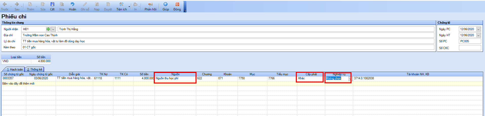Image resolution: width=485 pixels, height=116 pixels.
Task: Click 'Bấm vào đây để thêm mới' row
Action: (x=18, y=84)
